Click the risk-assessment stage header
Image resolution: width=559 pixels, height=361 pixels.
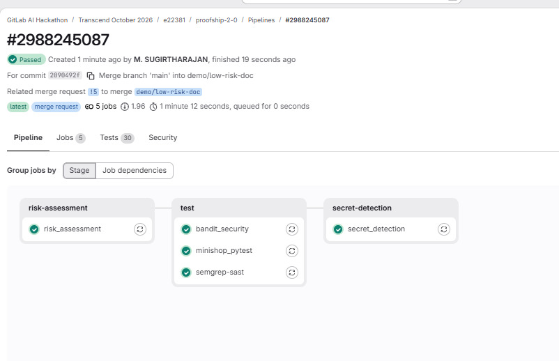click(x=58, y=208)
